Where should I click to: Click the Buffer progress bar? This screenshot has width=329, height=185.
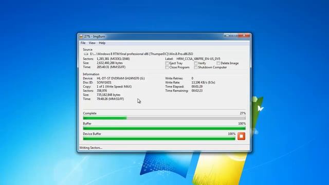point(164,128)
